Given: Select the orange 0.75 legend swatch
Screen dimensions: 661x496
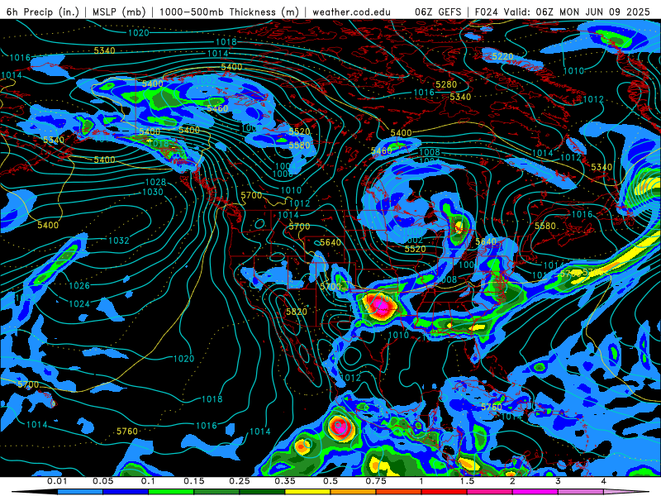Looking at the screenshot, I should 354,492.
